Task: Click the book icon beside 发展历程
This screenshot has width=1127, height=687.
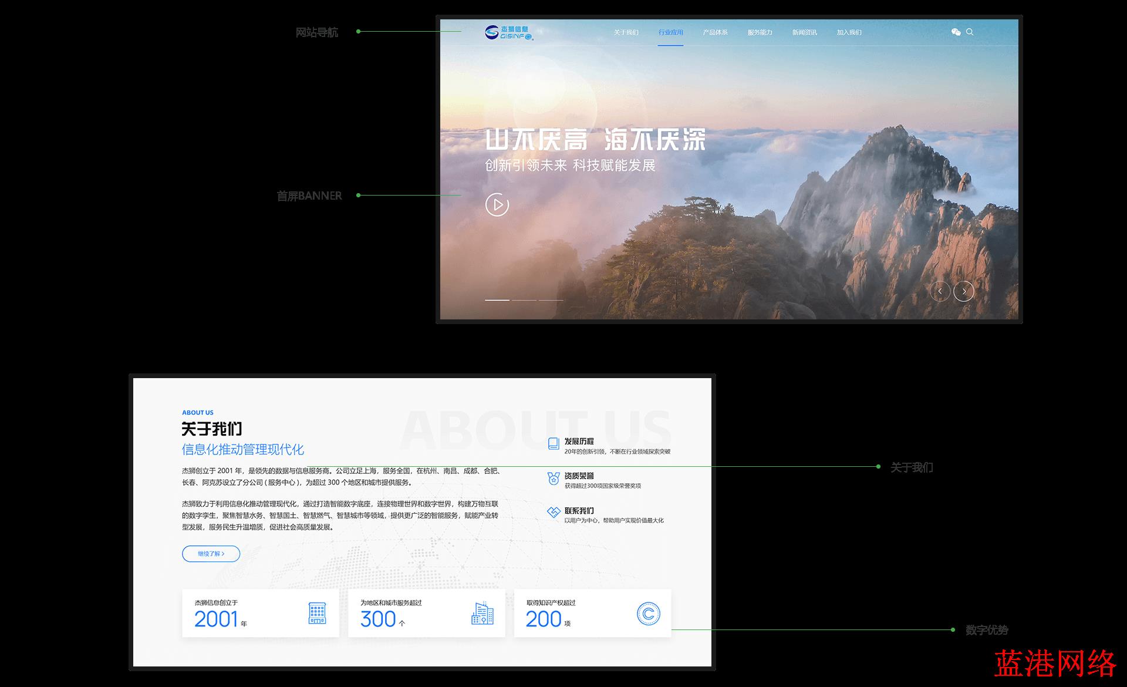Action: [x=553, y=443]
